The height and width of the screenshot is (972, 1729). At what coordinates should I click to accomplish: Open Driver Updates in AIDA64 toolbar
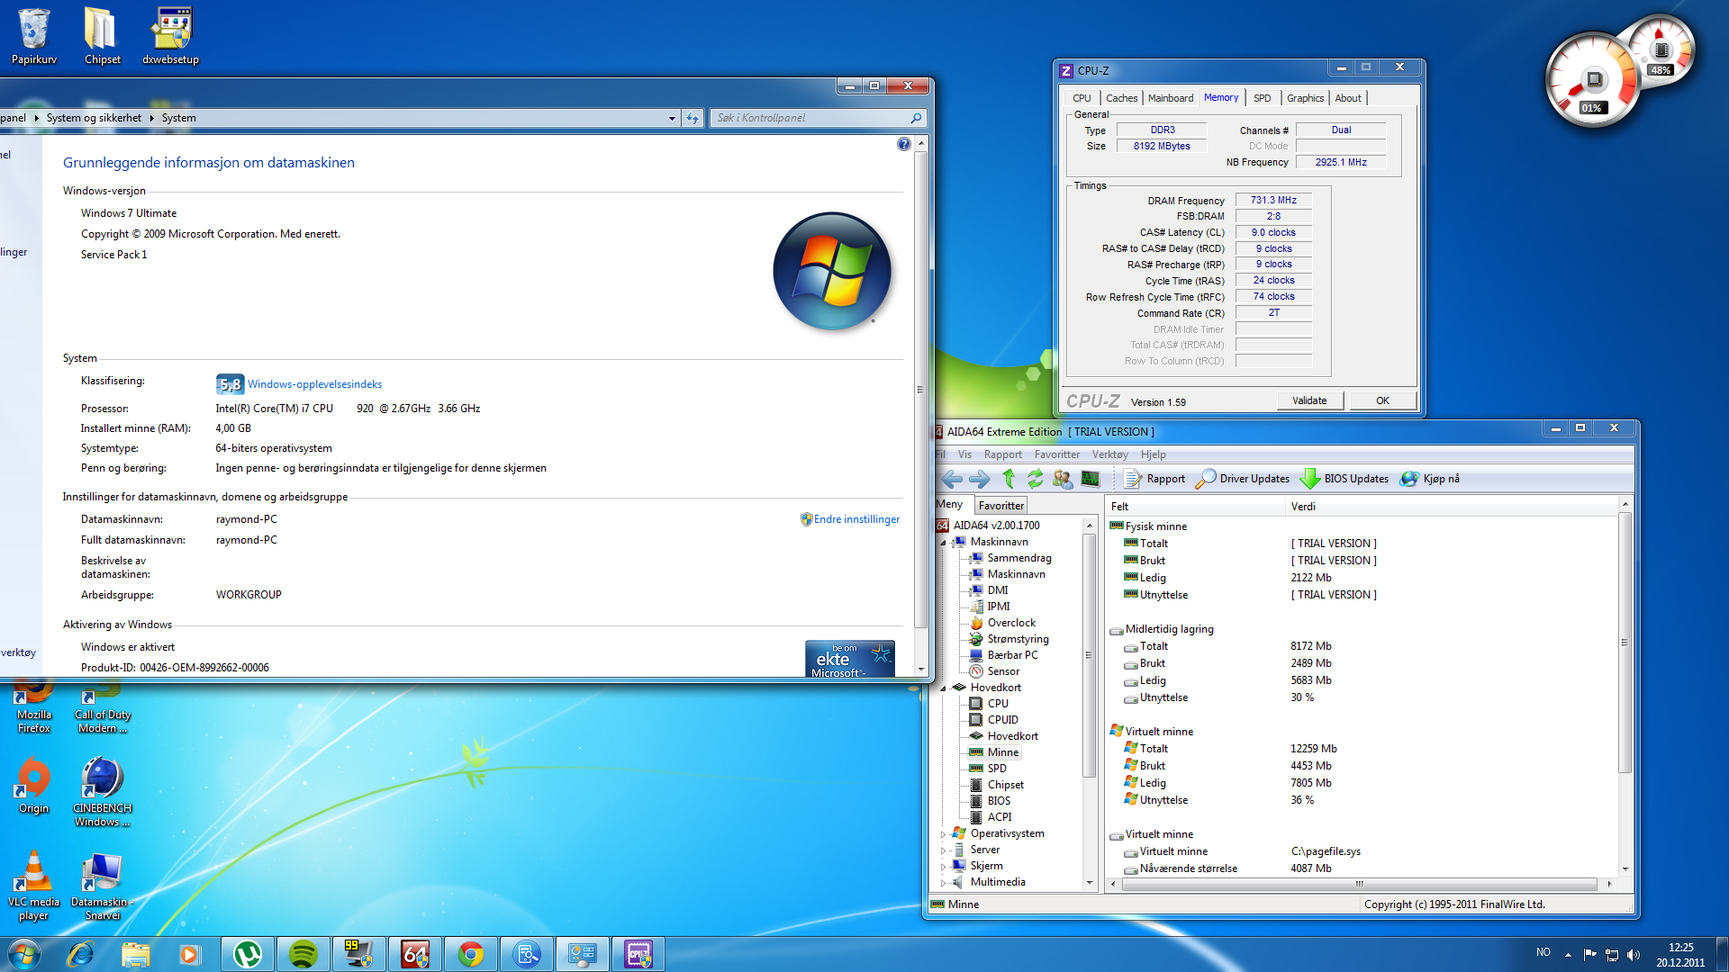1243,479
